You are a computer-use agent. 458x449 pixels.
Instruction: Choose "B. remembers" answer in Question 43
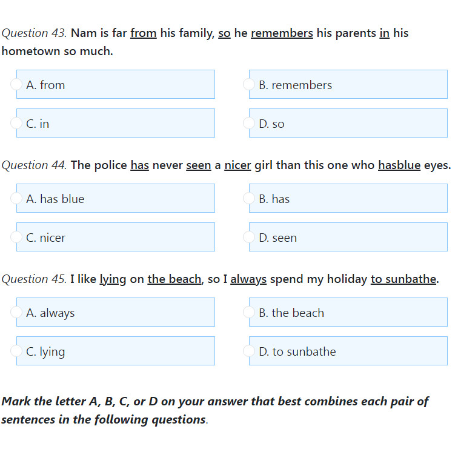248,85
